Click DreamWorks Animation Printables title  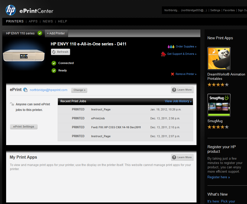(x=226, y=76)
